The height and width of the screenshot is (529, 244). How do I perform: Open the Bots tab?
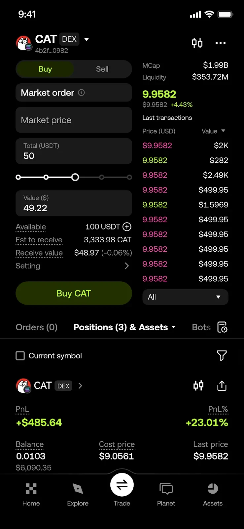click(x=201, y=327)
